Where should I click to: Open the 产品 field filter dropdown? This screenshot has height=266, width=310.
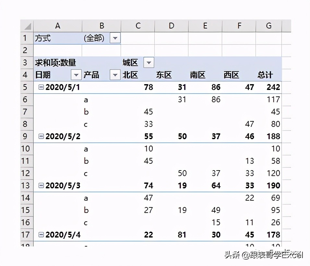[115, 75]
